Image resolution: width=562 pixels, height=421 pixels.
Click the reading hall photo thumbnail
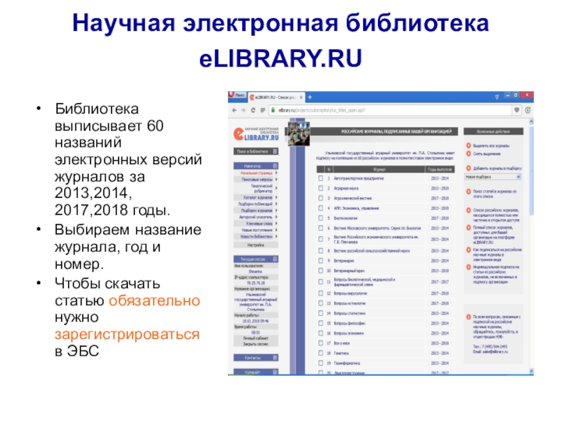click(299, 133)
